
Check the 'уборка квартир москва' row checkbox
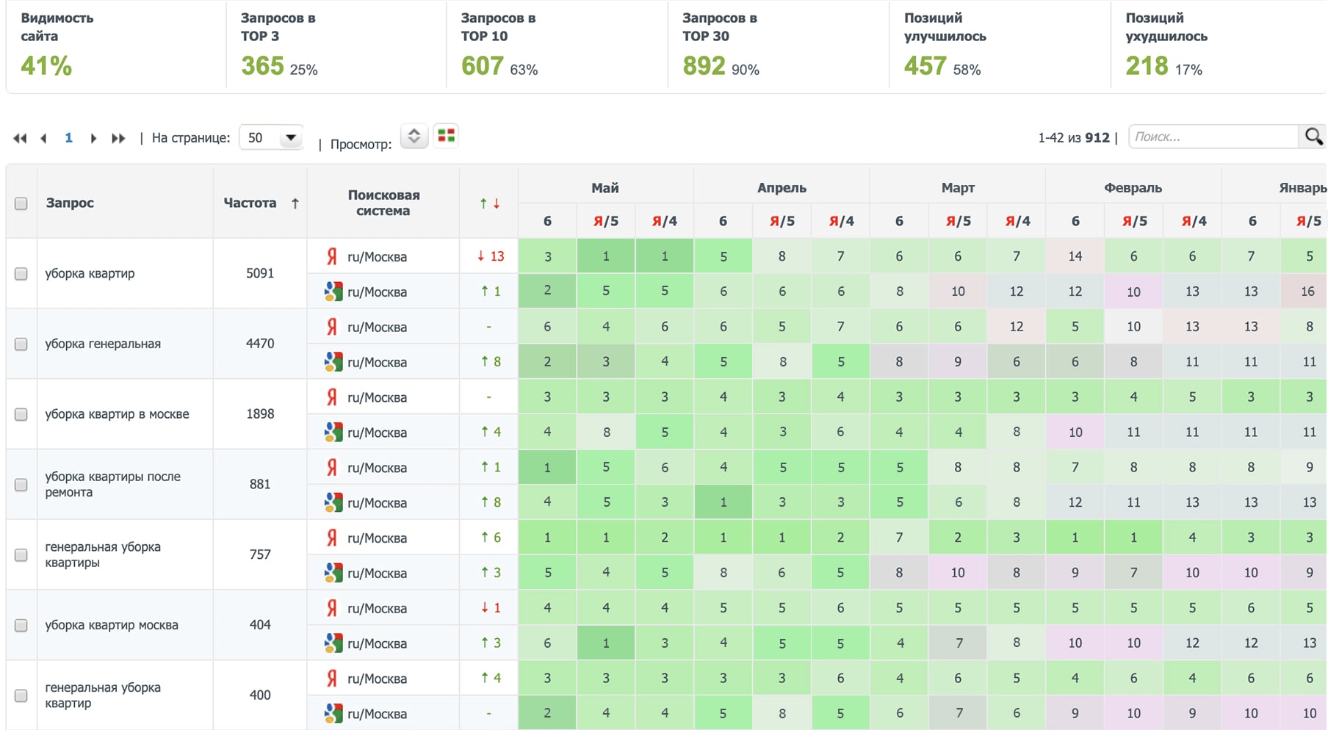tap(21, 626)
